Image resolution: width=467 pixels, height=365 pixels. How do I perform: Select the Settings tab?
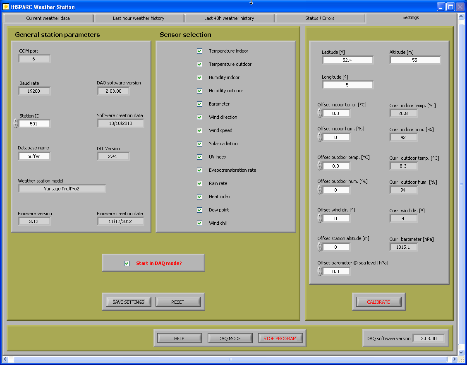click(x=410, y=17)
